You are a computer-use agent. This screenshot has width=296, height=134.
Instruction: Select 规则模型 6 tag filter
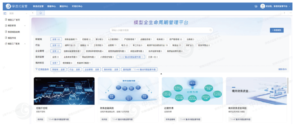click(68, 63)
